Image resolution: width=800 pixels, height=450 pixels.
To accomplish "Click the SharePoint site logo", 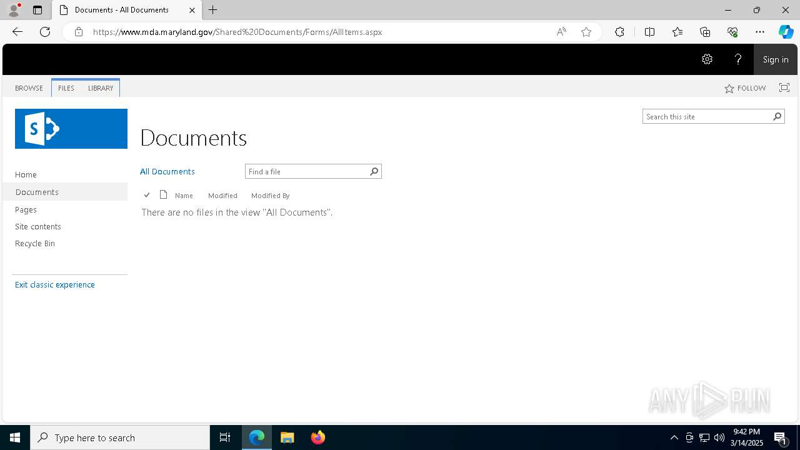I will (x=71, y=129).
